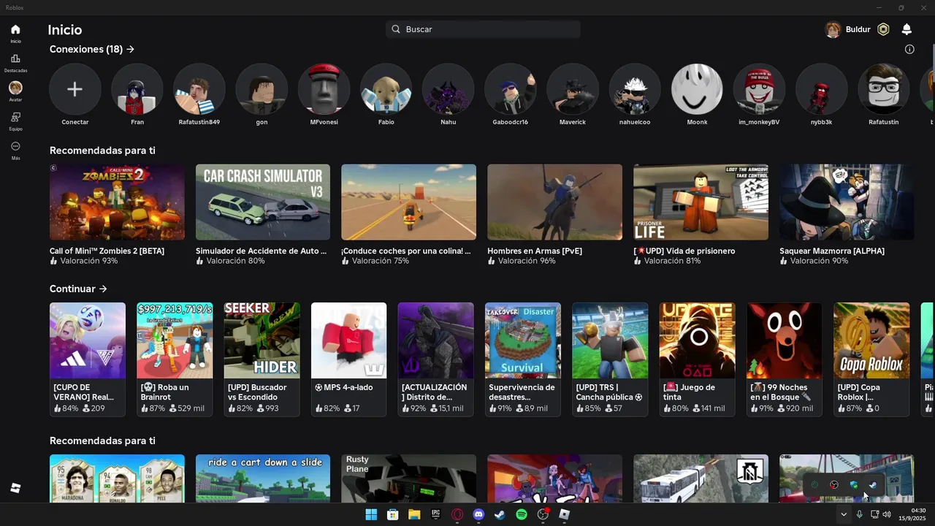Open Call of Mini Zombies 2 game

[x=117, y=202]
